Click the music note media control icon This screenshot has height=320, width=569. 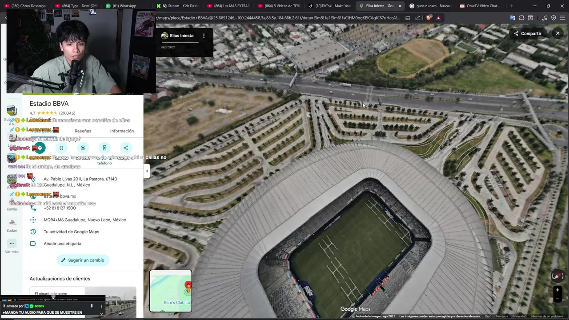[x=545, y=18]
